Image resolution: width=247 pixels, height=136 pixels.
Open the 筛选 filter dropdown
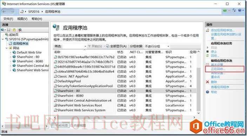85,46
